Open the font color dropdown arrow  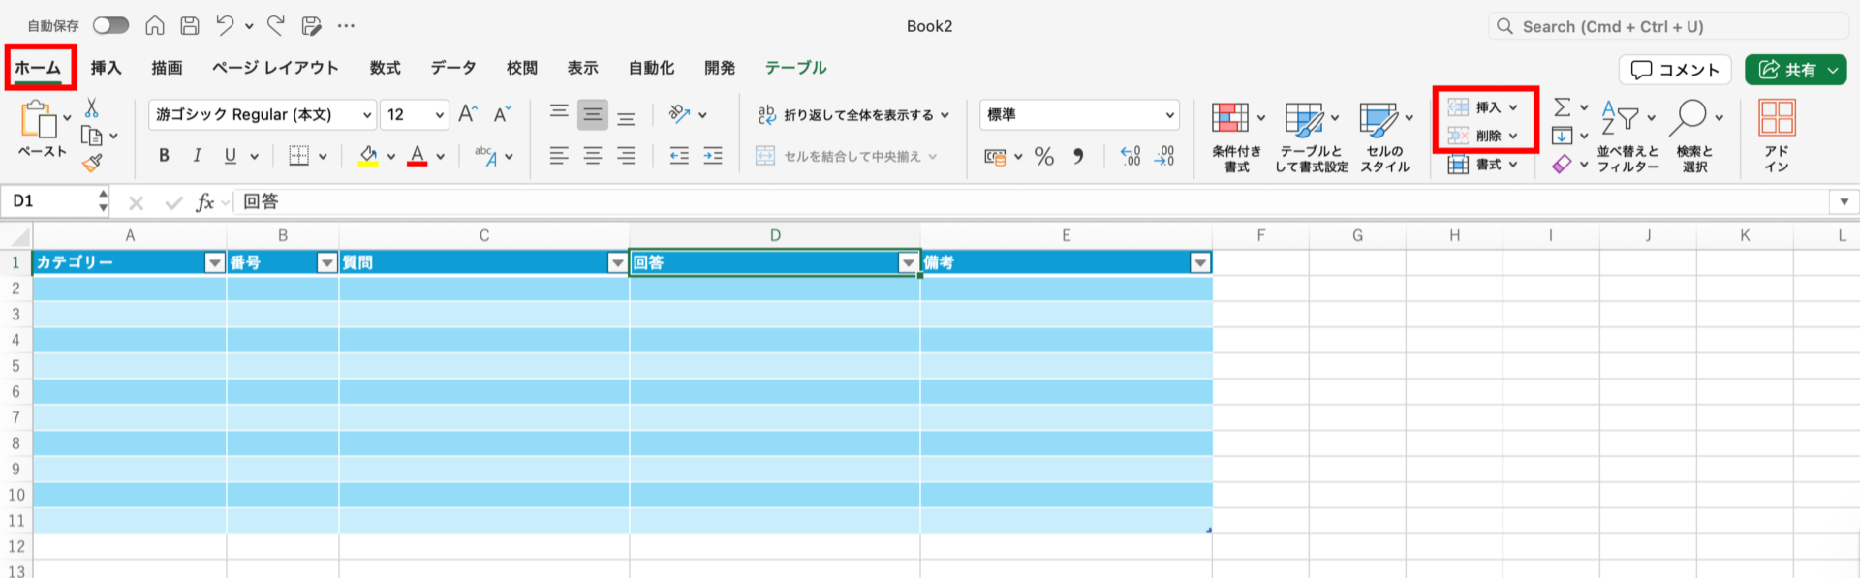[x=441, y=157]
